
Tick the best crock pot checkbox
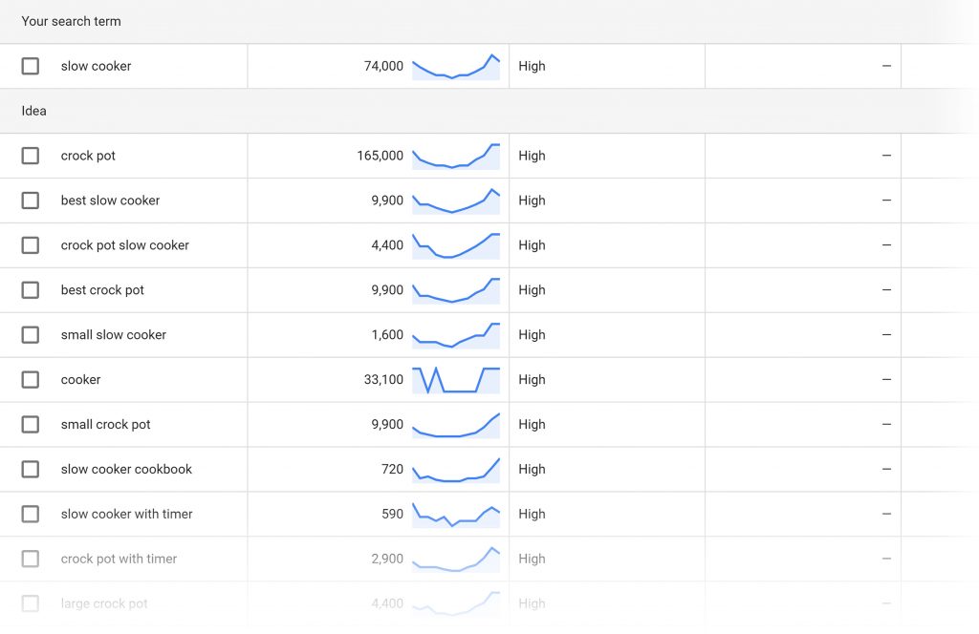30,290
